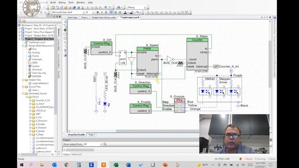The width and height of the screenshot is (299, 168).
Task: Open the Tools menu
Action: coord(71,2)
